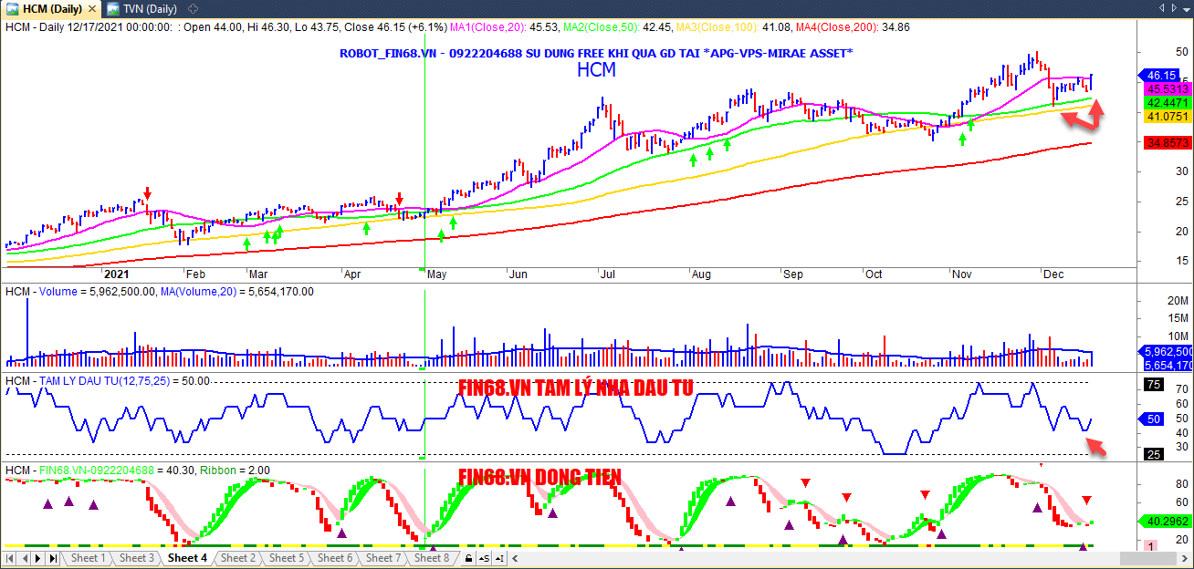Click the horizontal scroll left arrow

point(513,558)
